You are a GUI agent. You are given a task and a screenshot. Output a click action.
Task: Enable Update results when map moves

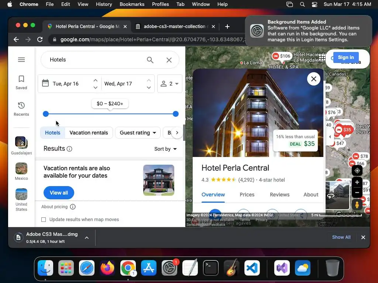(x=44, y=220)
